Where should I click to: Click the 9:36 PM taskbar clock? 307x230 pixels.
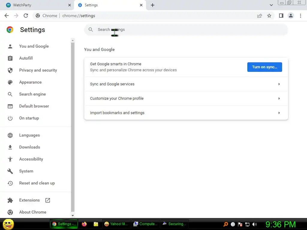coord(281,224)
